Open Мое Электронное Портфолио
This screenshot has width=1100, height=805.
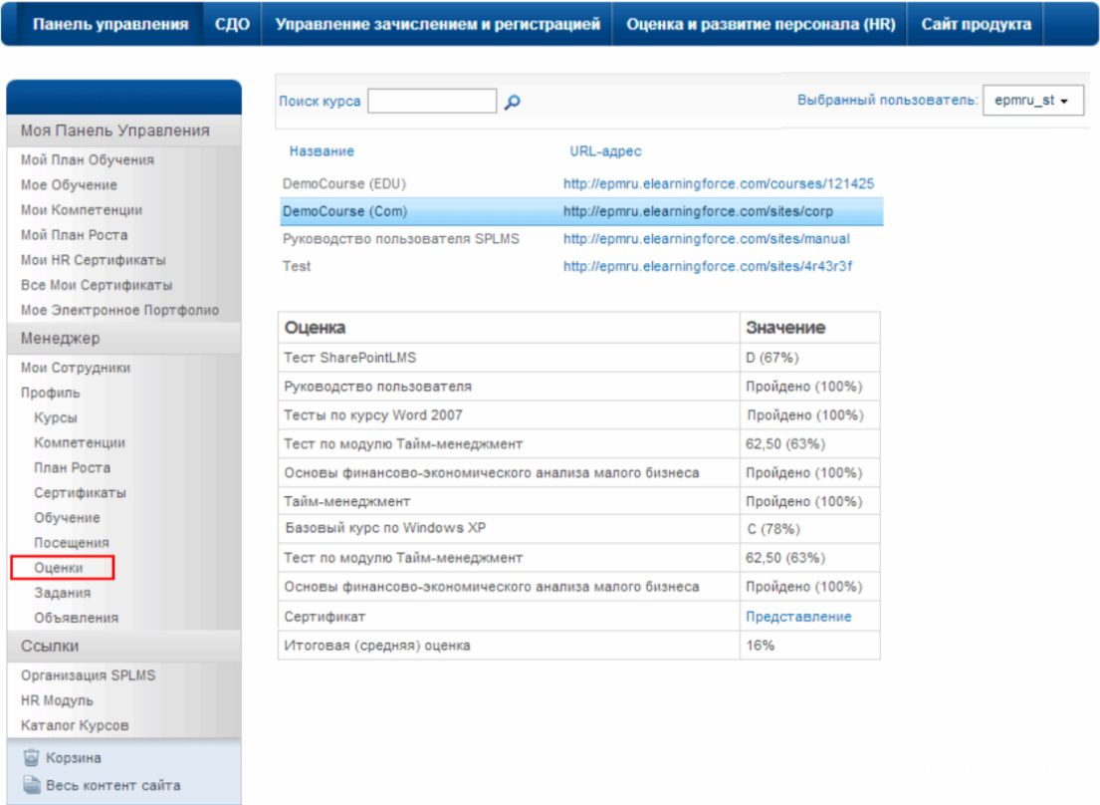click(x=119, y=310)
